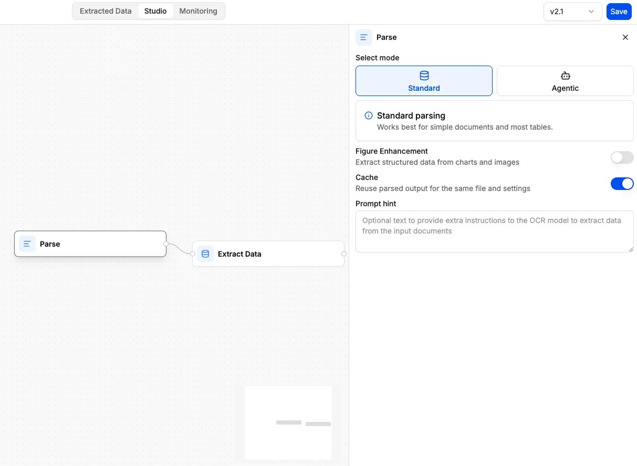The width and height of the screenshot is (637, 466).
Task: Disable the Cache toggle
Action: coord(622,184)
